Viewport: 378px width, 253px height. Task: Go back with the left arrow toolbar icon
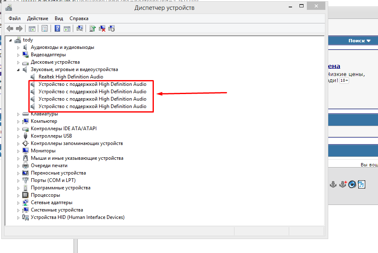(10, 29)
